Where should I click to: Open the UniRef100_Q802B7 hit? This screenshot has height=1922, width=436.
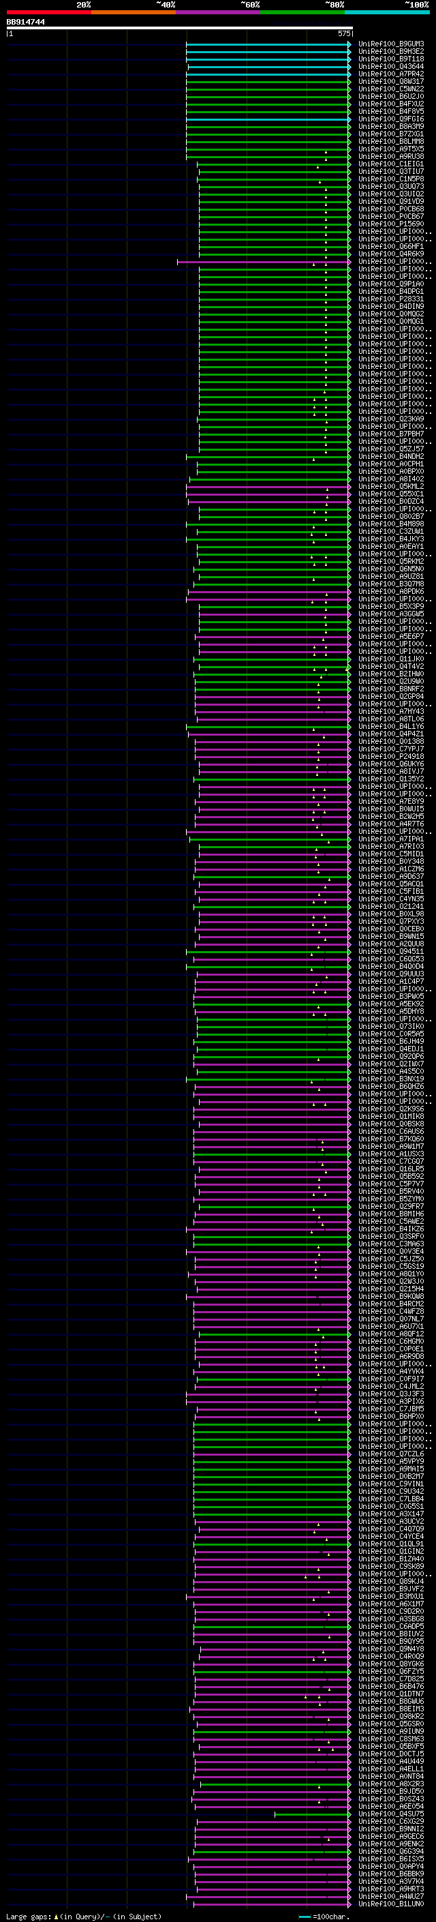pyautogui.click(x=390, y=516)
